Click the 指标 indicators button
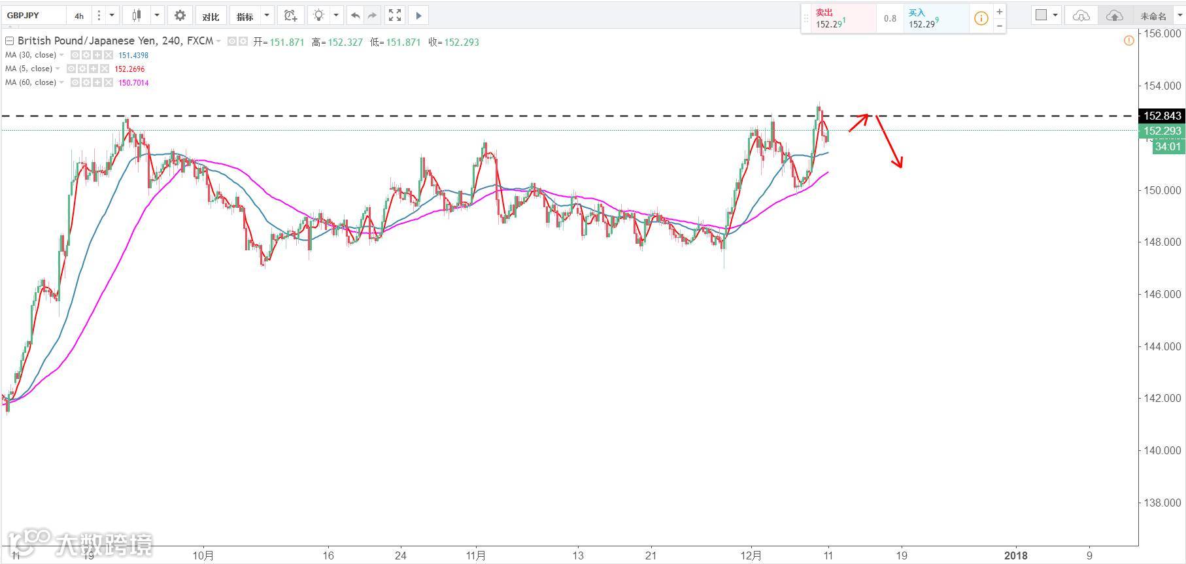The height and width of the screenshot is (564, 1186). tap(245, 15)
